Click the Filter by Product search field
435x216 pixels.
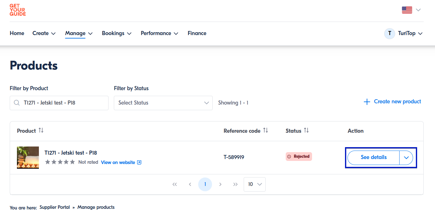coord(63,103)
